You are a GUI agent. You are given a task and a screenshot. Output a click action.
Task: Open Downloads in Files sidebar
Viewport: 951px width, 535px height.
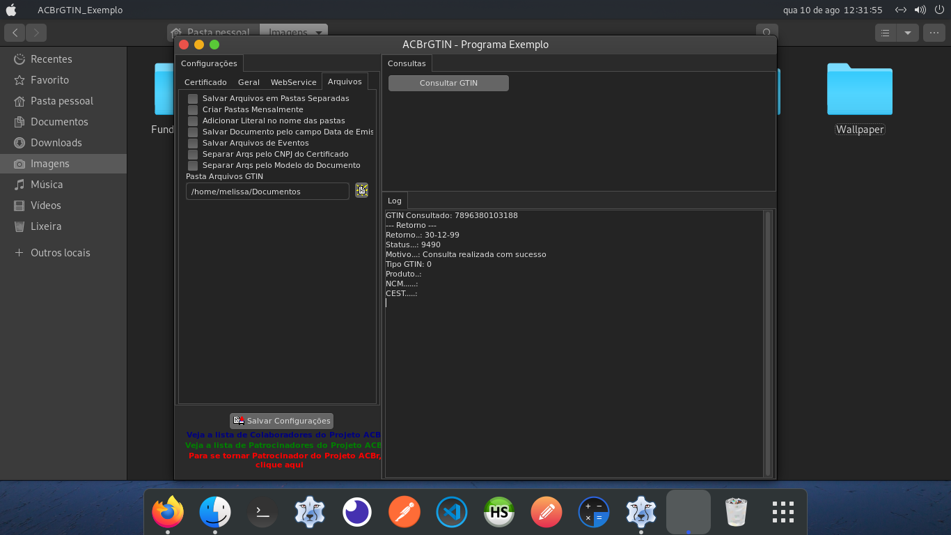click(x=63, y=143)
